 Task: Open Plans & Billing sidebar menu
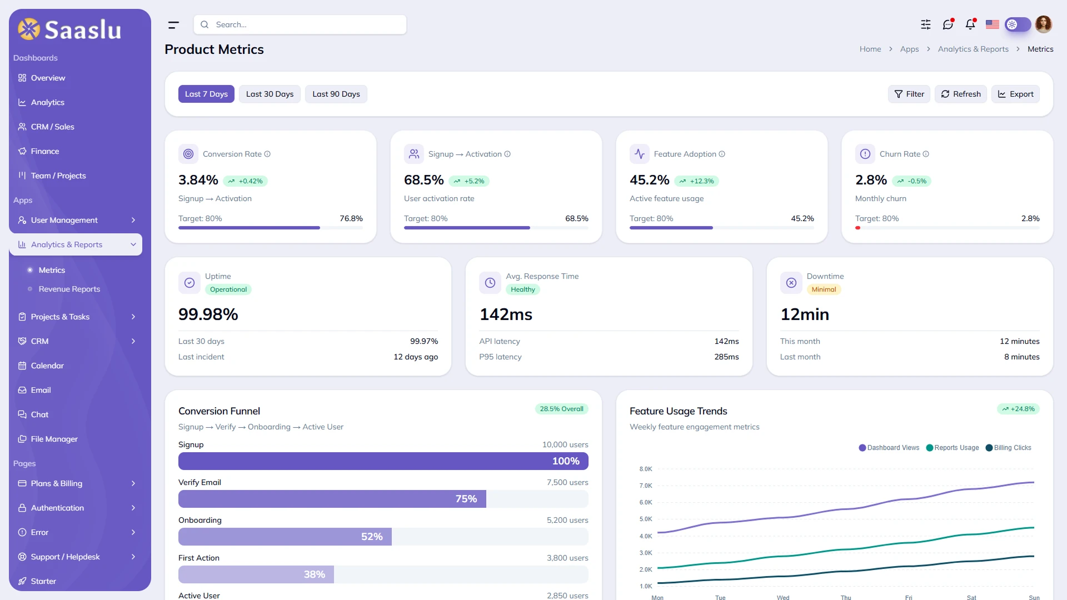[x=76, y=483]
